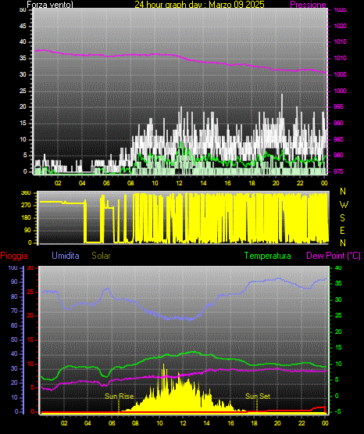Click the Dew Point (°C) legend label
The image size is (364, 434).
tap(334, 256)
